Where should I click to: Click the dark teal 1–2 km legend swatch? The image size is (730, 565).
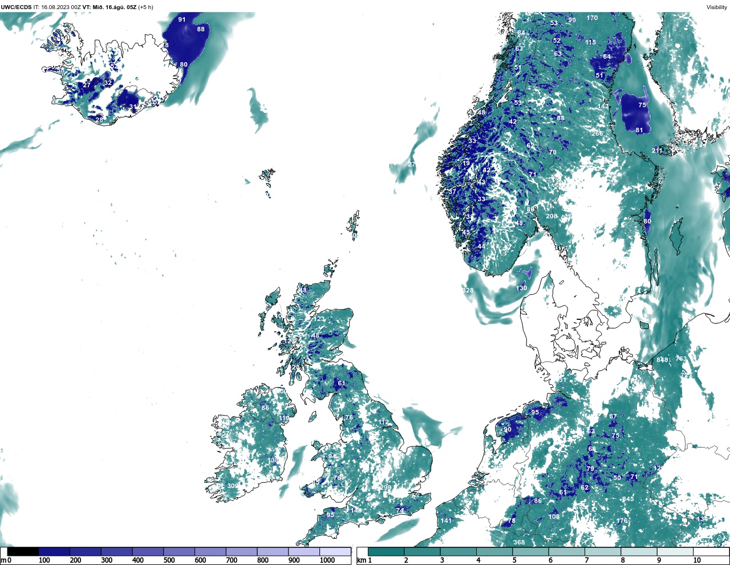pos(386,552)
